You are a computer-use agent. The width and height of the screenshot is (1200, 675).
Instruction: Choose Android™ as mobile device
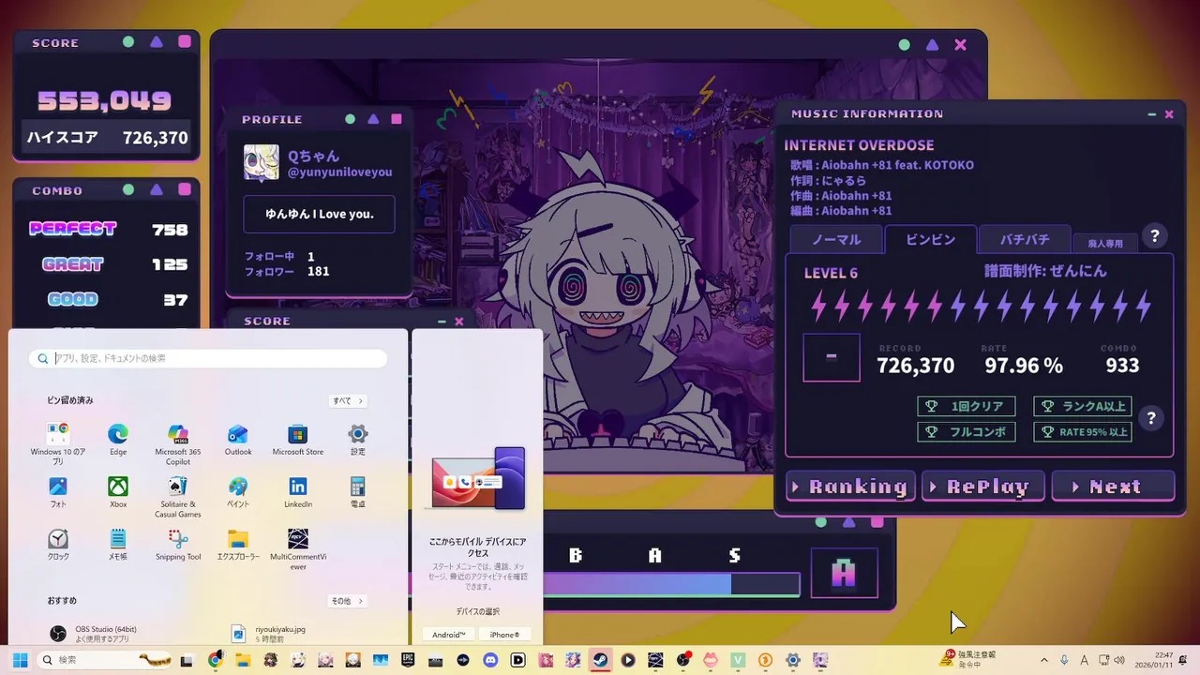[448, 635]
